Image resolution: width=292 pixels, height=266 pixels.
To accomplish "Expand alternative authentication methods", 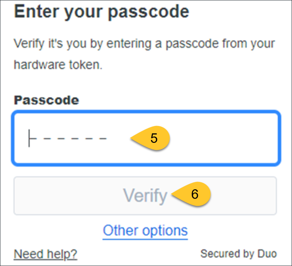I will click(145, 230).
